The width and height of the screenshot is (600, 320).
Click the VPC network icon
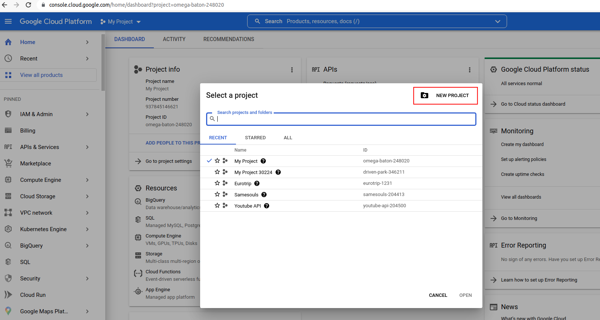(x=8, y=212)
